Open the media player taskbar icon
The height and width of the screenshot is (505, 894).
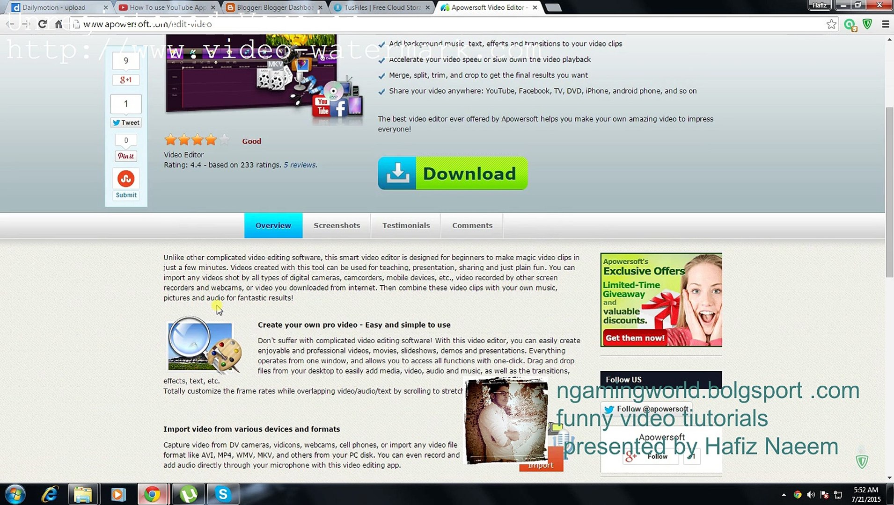coord(118,494)
